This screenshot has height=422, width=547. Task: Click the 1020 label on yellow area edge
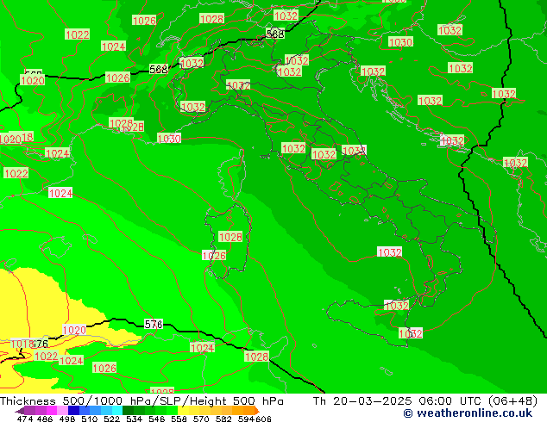74,330
